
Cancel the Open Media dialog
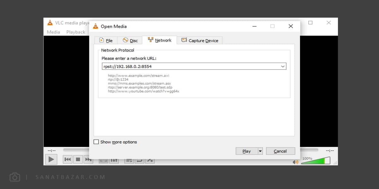pos(280,151)
